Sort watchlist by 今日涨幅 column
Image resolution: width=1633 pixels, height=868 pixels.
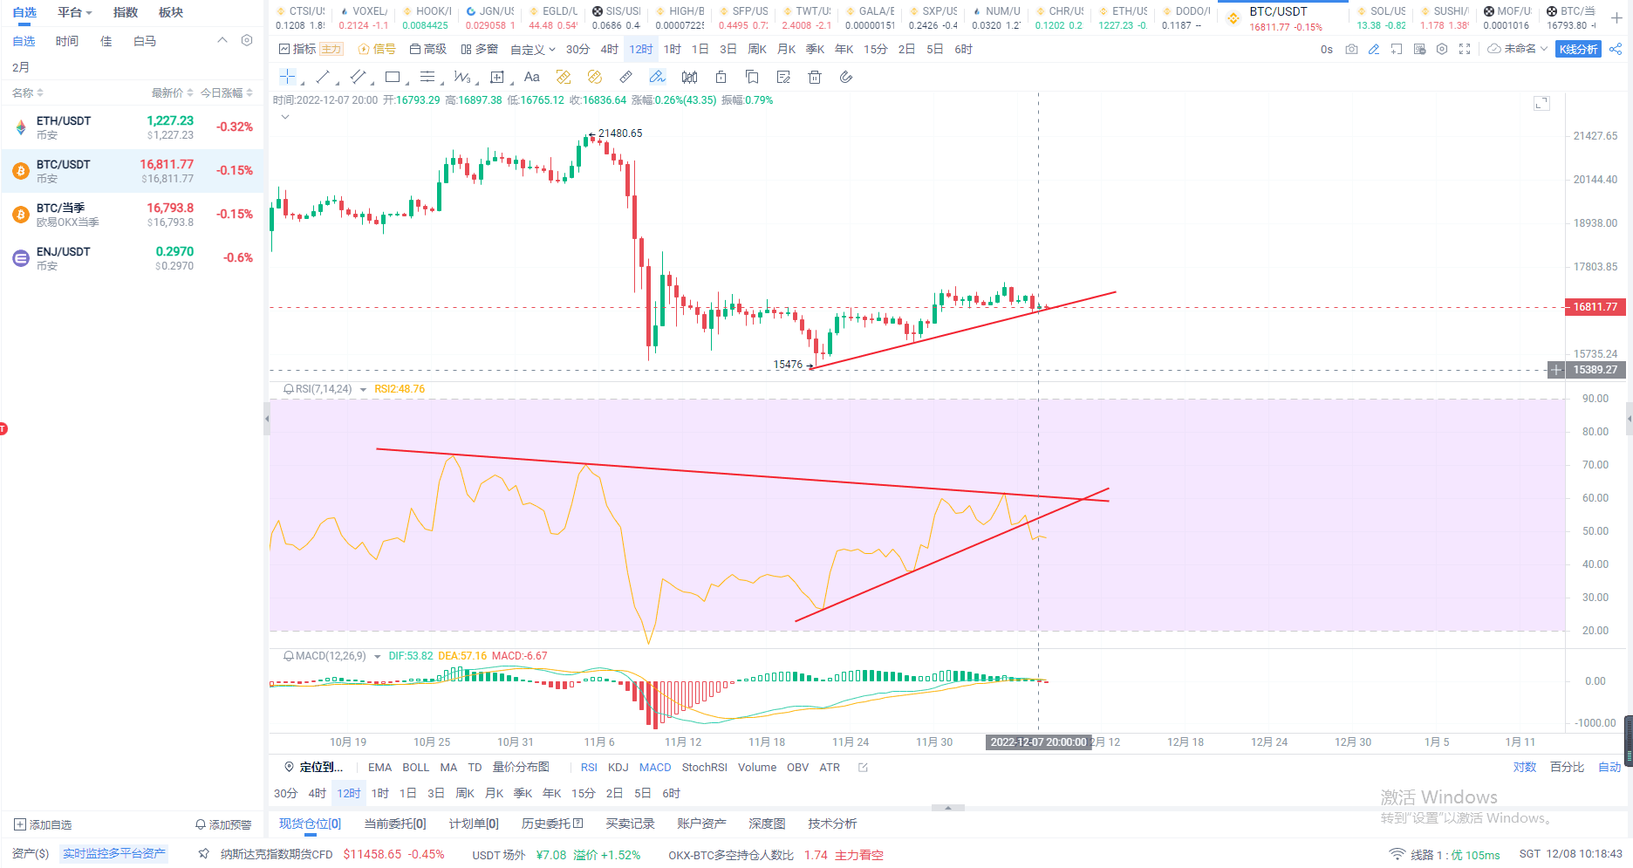coord(227,92)
